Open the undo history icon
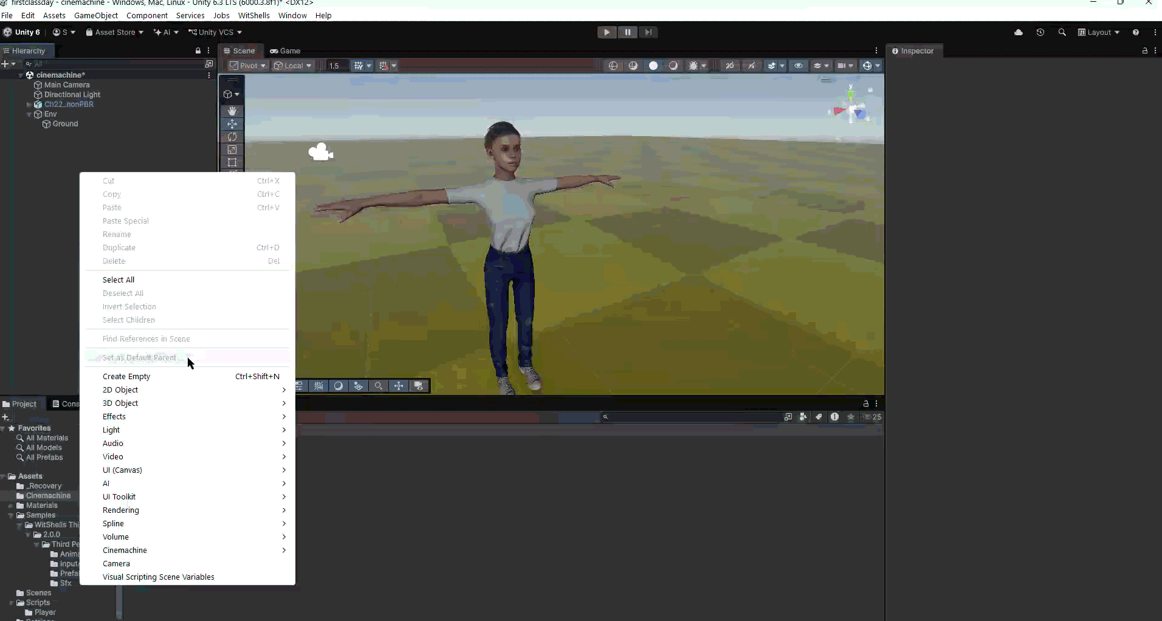Image resolution: width=1162 pixels, height=621 pixels. (1040, 32)
